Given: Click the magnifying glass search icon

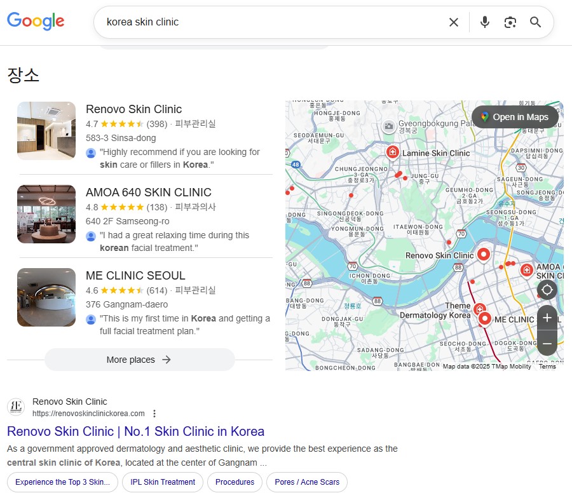Looking at the screenshot, I should click(x=536, y=22).
